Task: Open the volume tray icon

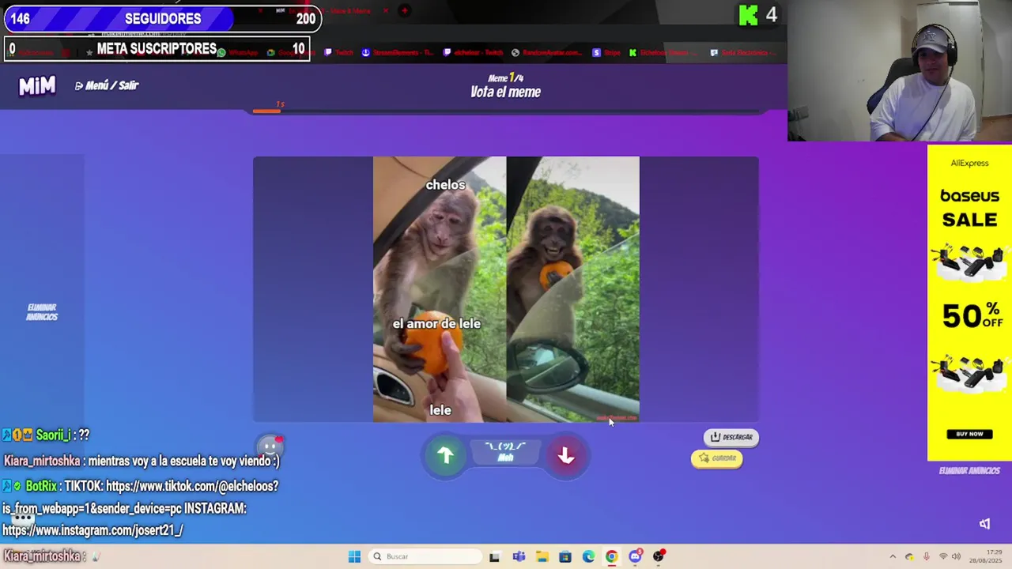Action: [x=956, y=556]
